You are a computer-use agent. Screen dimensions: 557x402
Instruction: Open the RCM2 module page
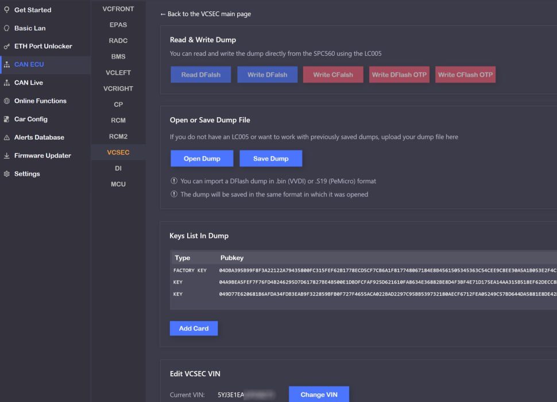click(x=118, y=137)
